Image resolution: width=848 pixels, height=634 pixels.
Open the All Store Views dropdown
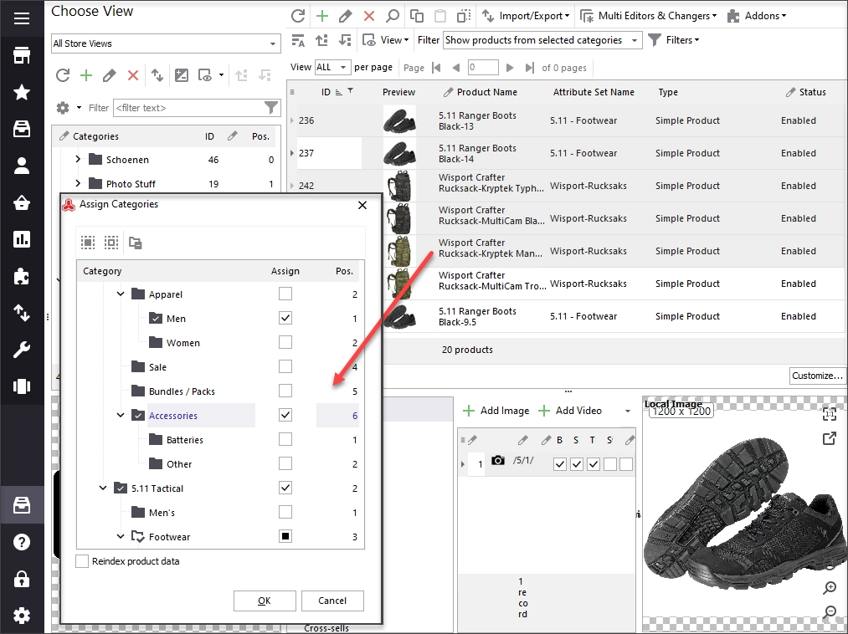click(x=166, y=43)
